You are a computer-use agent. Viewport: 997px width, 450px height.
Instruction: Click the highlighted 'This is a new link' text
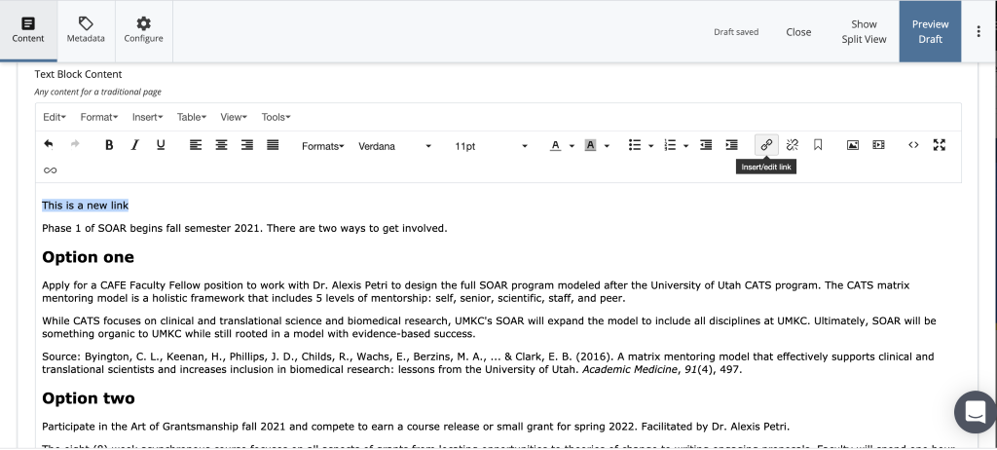tap(86, 205)
